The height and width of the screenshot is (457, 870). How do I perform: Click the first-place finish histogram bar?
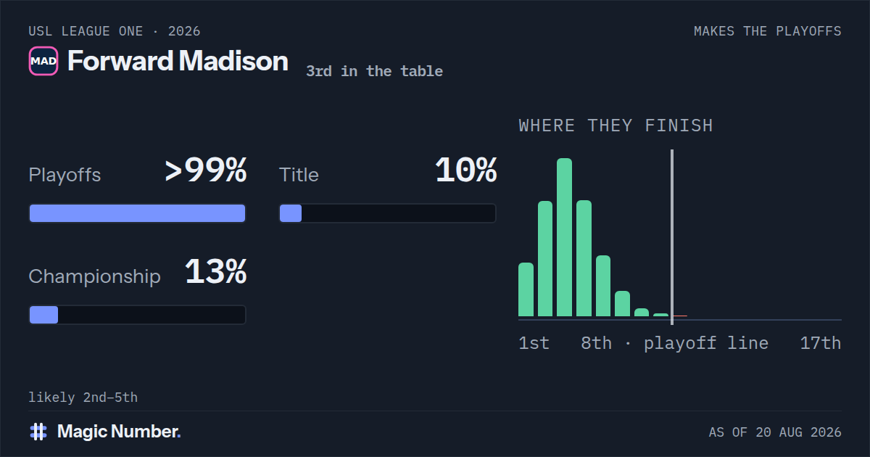click(x=526, y=289)
